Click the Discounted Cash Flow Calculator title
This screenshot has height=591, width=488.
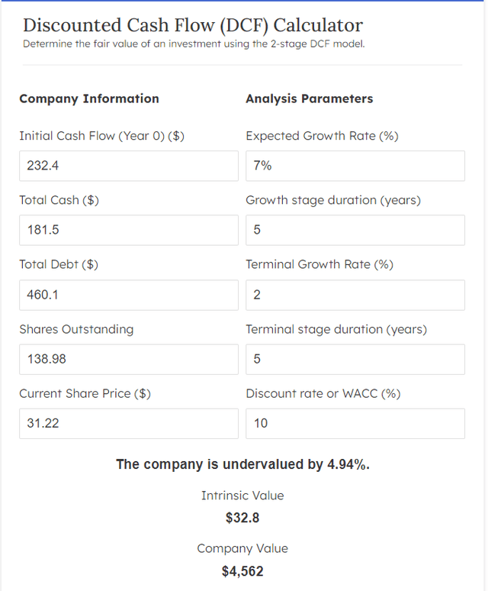click(193, 25)
